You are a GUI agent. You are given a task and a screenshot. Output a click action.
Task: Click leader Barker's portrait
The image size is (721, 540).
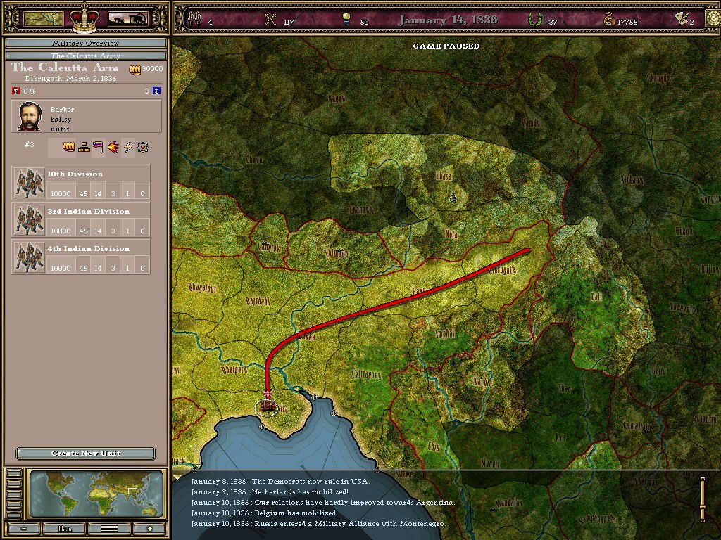[x=30, y=116]
